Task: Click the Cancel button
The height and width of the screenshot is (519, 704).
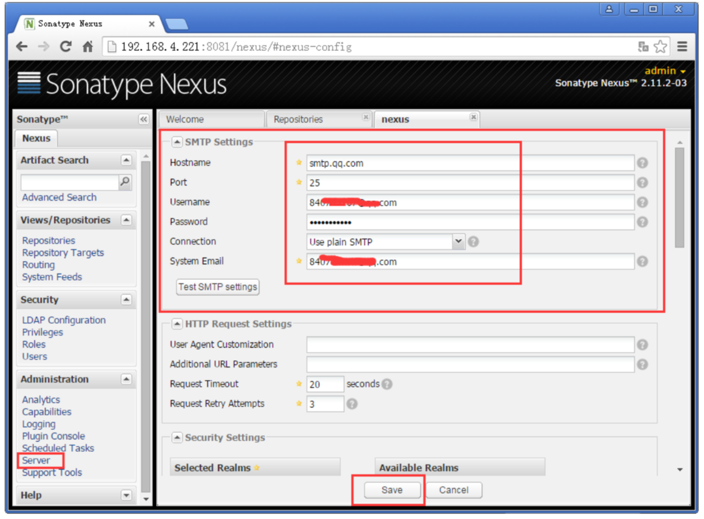Action: [x=454, y=490]
